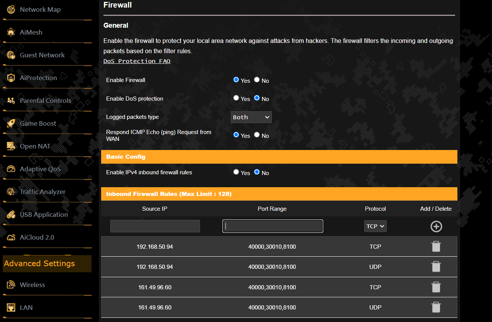Select Yes for IPv4 inbound firewall rules

(236, 172)
